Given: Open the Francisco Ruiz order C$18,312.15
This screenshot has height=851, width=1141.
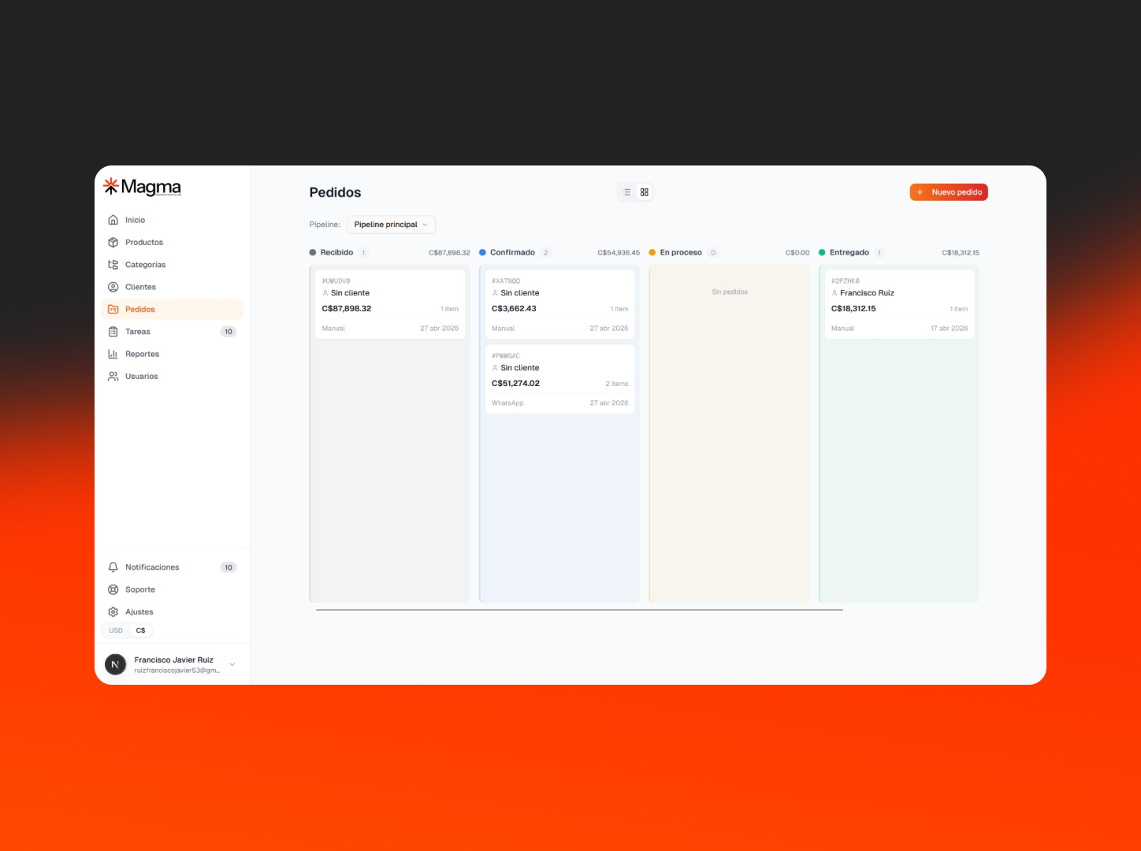Looking at the screenshot, I should 899,304.
